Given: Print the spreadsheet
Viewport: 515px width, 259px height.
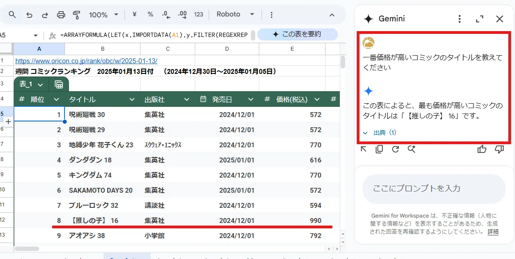Looking at the screenshot, I should tap(61, 14).
